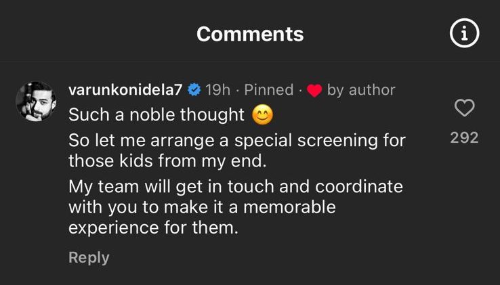
Task: Click the line mentioning a special screening
Action: pyautogui.click(x=237, y=141)
